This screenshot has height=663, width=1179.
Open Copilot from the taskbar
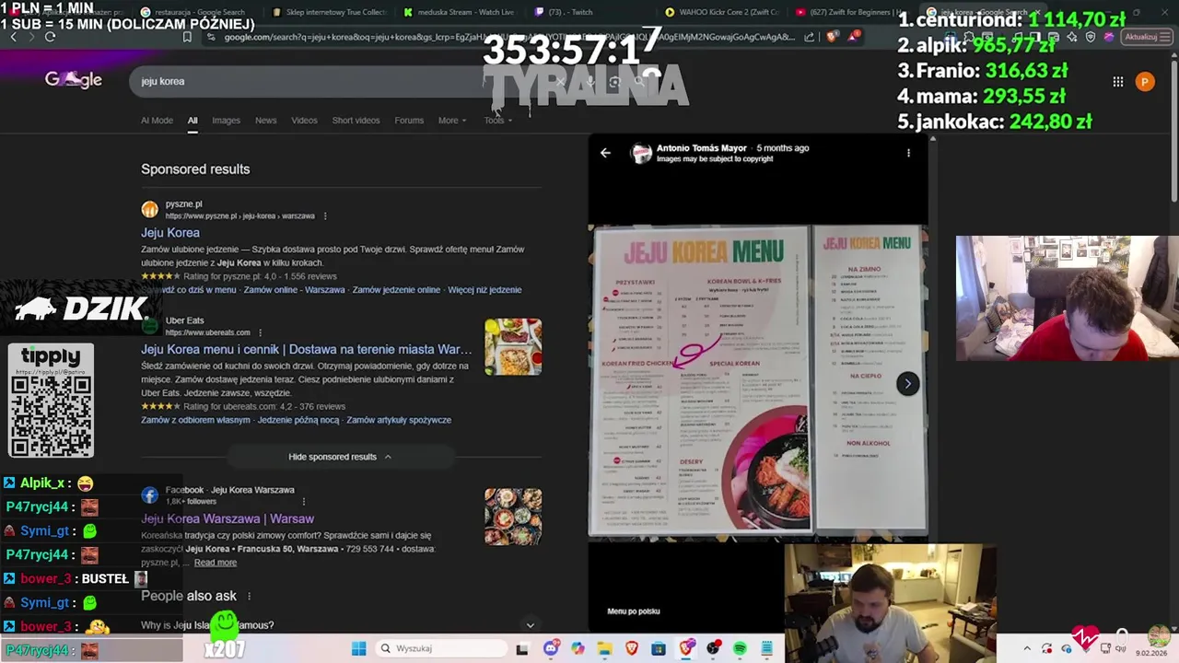click(x=578, y=649)
